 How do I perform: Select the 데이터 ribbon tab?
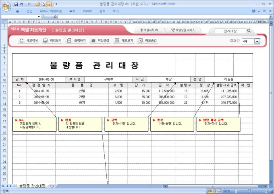87,11
